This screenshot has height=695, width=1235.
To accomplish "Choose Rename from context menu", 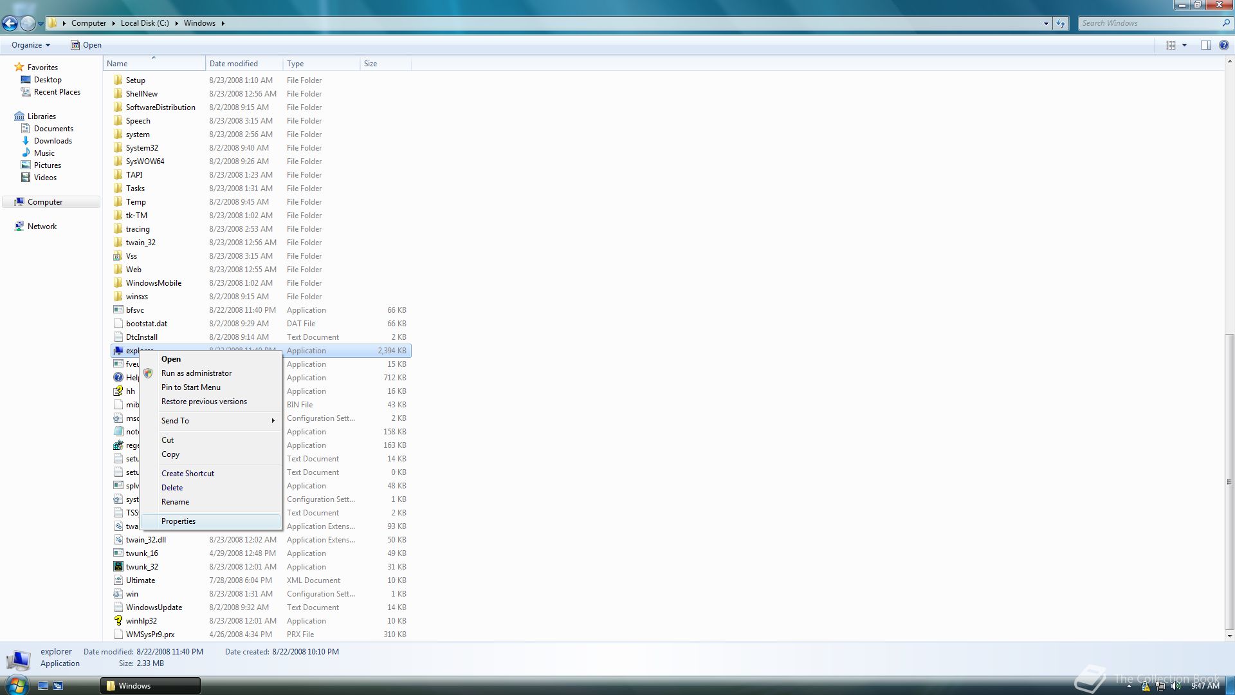I will (211, 502).
